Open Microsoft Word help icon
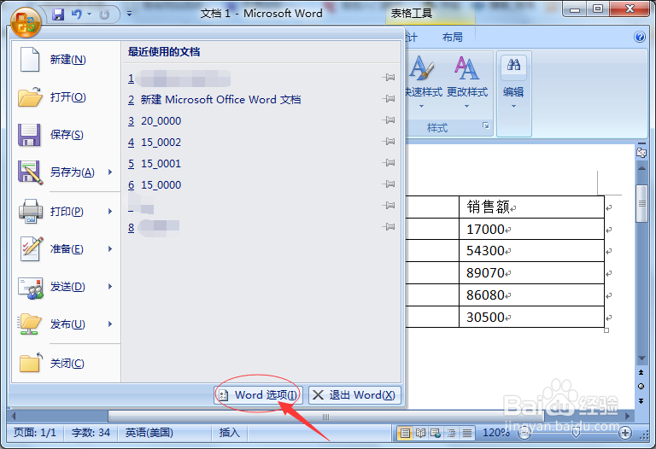 [x=640, y=38]
